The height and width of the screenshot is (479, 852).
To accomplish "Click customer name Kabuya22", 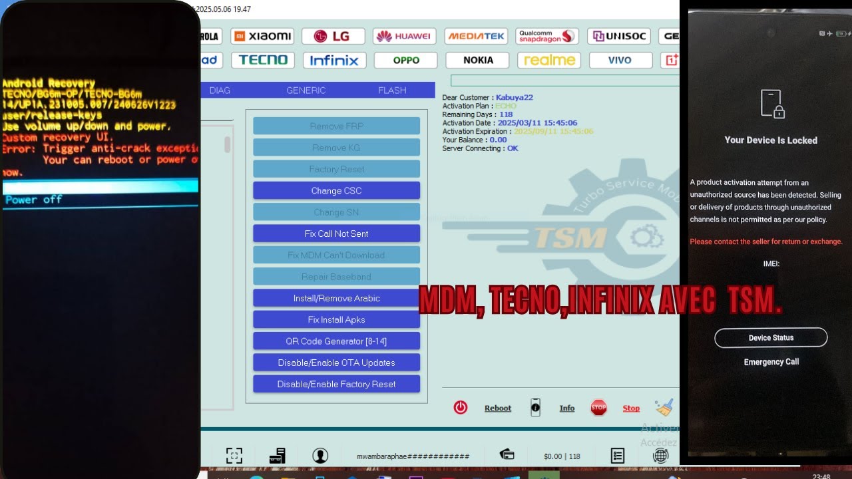I will point(515,98).
